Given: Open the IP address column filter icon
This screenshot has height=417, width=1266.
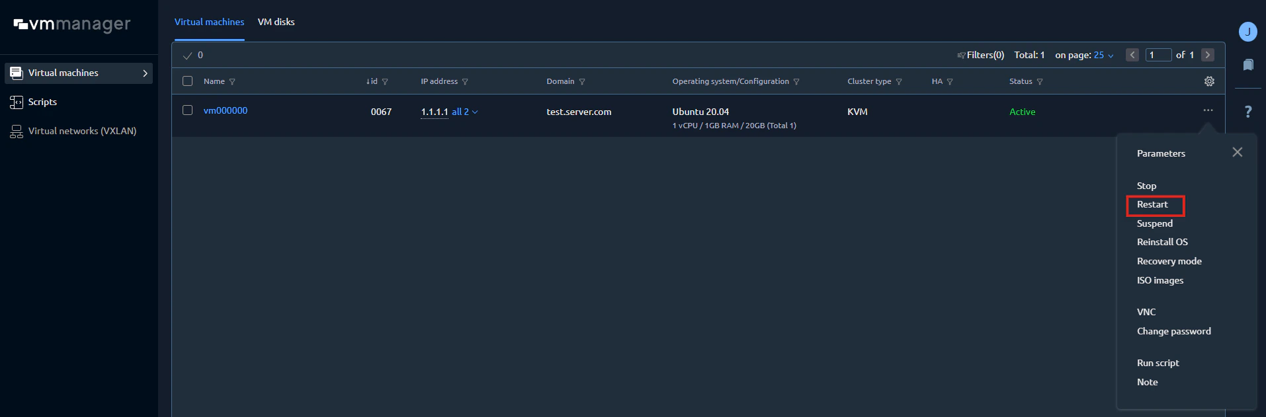Looking at the screenshot, I should click(x=465, y=82).
